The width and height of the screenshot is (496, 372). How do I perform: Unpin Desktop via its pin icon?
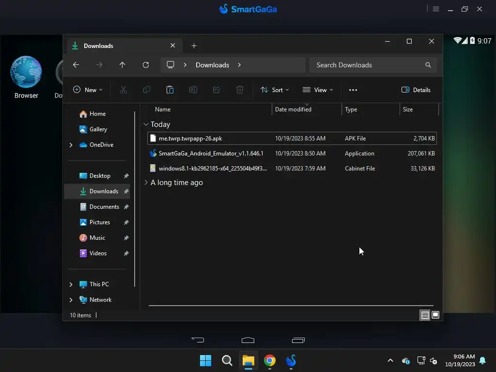coord(126,176)
